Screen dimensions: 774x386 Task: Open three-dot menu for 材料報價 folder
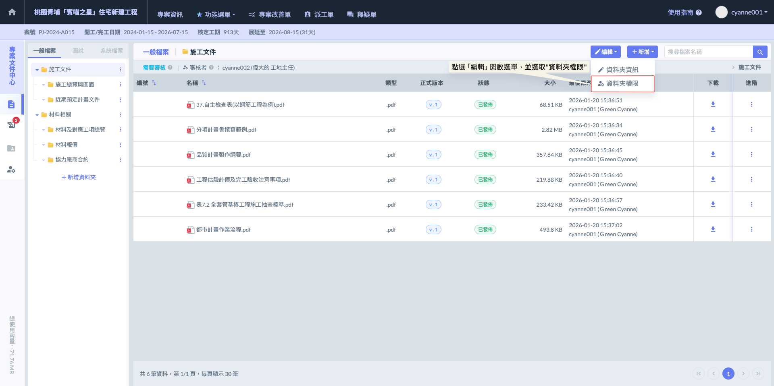120,145
